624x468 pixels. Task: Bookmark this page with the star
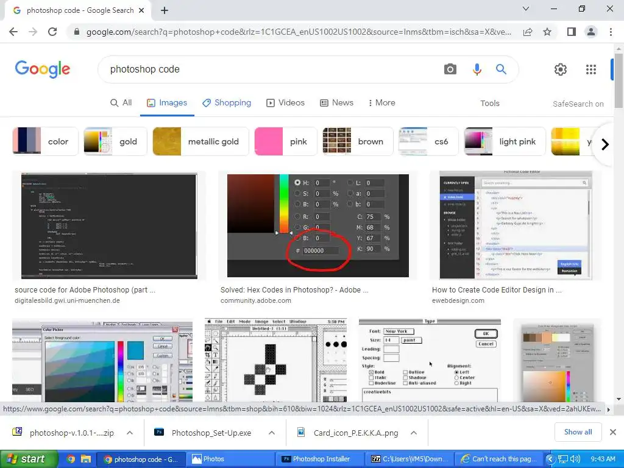(x=547, y=32)
